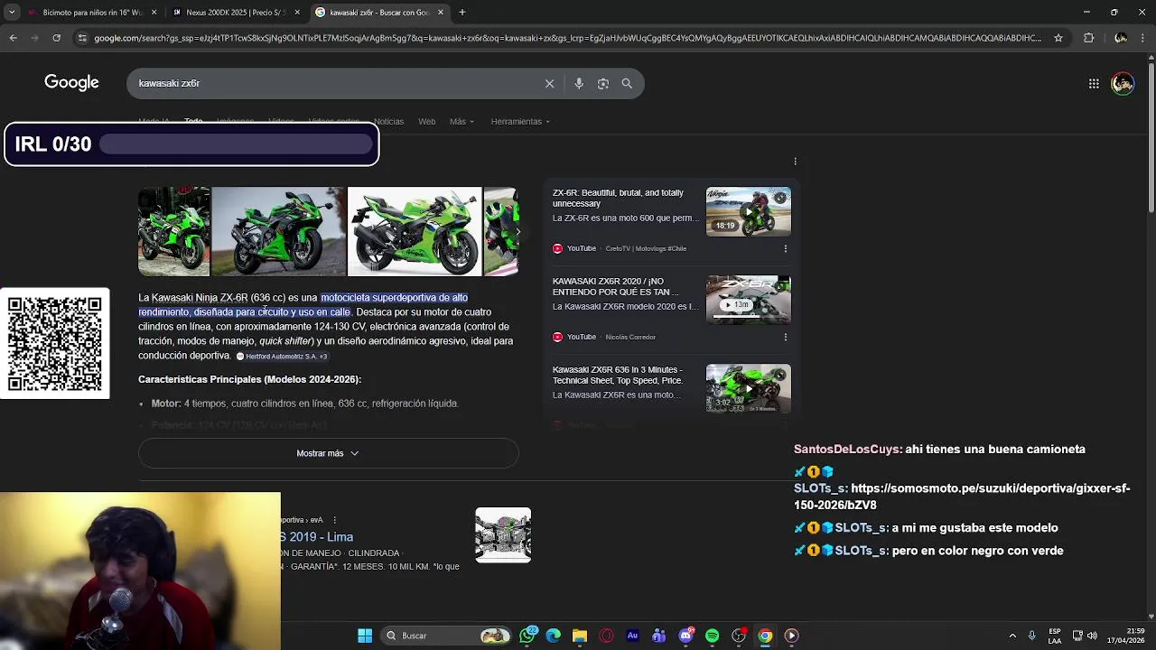Image resolution: width=1156 pixels, height=650 pixels.
Task: Open Adobe Audition from the taskbar
Action: point(632,636)
